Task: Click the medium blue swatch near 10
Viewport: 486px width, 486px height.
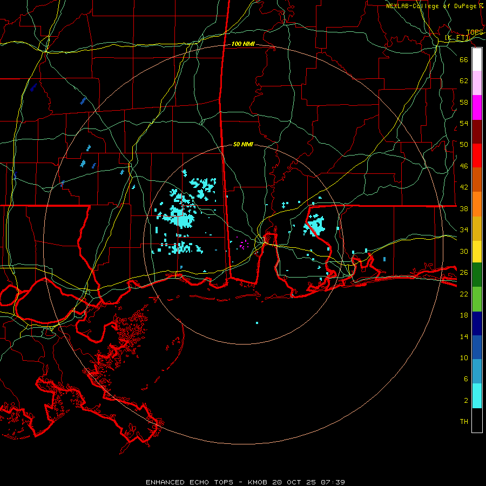Action: pyautogui.click(x=477, y=347)
